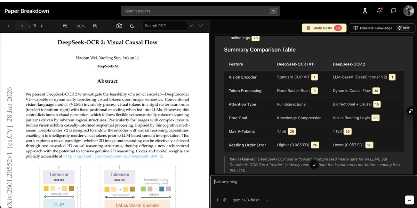Add attachment with plus icon
Screen dimensions: 417x208
pyautogui.click(x=217, y=200)
